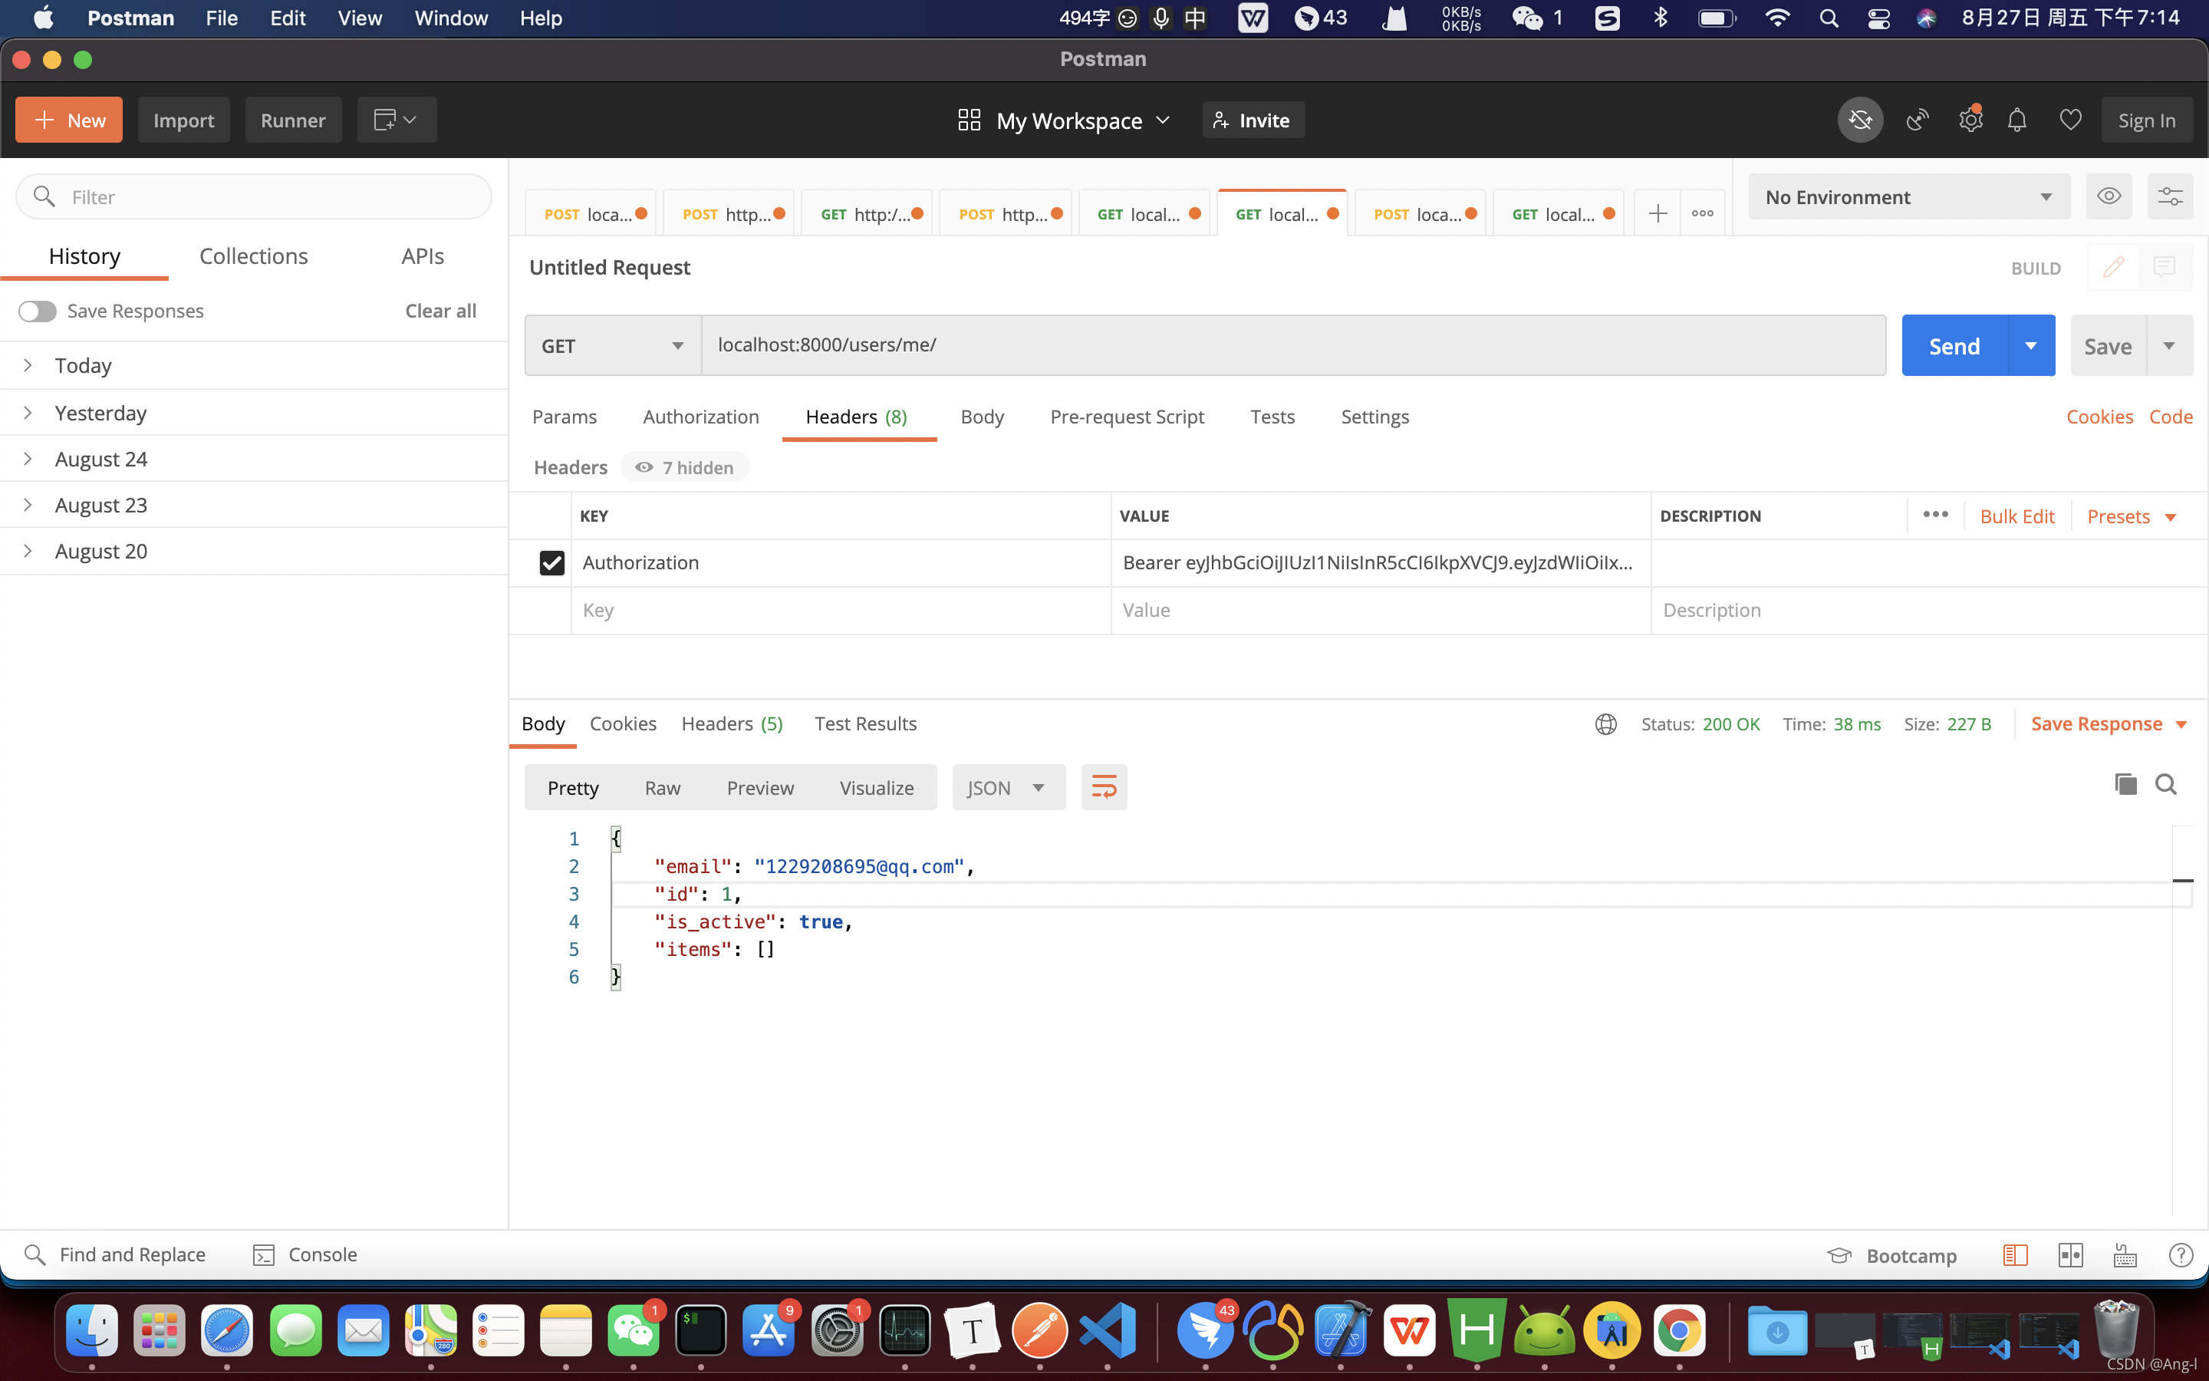Viewport: 2209px width, 1381px height.
Task: Copy the response body to clipboard
Action: point(2126,783)
